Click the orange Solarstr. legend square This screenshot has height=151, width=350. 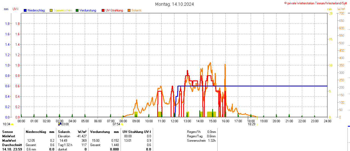(x=129, y=10)
